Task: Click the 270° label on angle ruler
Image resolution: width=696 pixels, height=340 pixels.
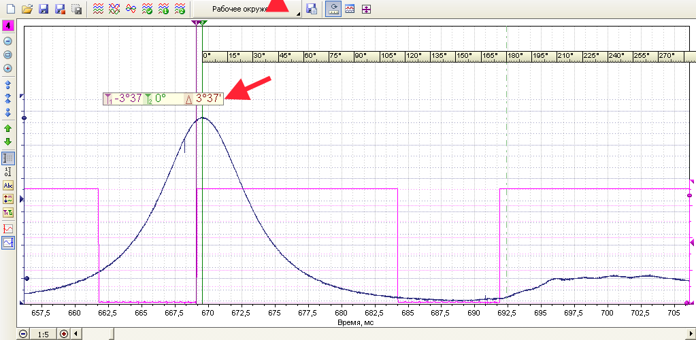Action: click(667, 56)
